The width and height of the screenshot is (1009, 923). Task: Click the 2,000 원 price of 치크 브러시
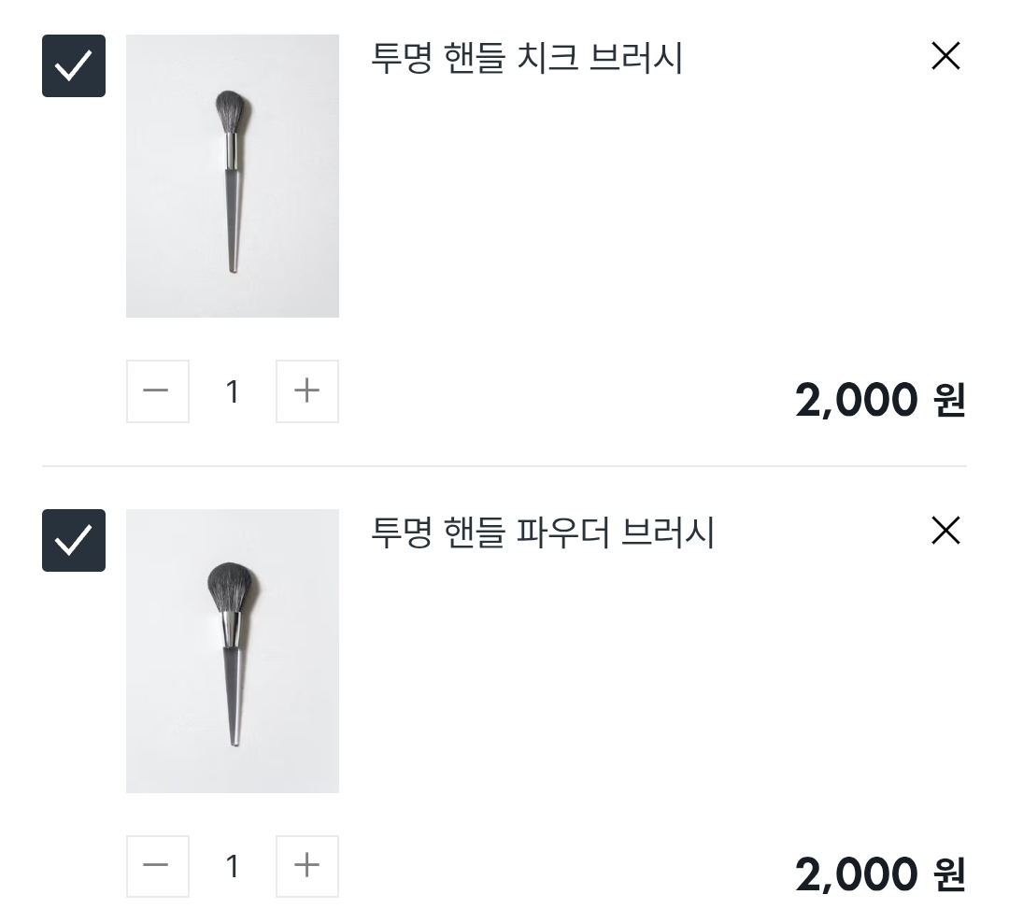pos(879,401)
